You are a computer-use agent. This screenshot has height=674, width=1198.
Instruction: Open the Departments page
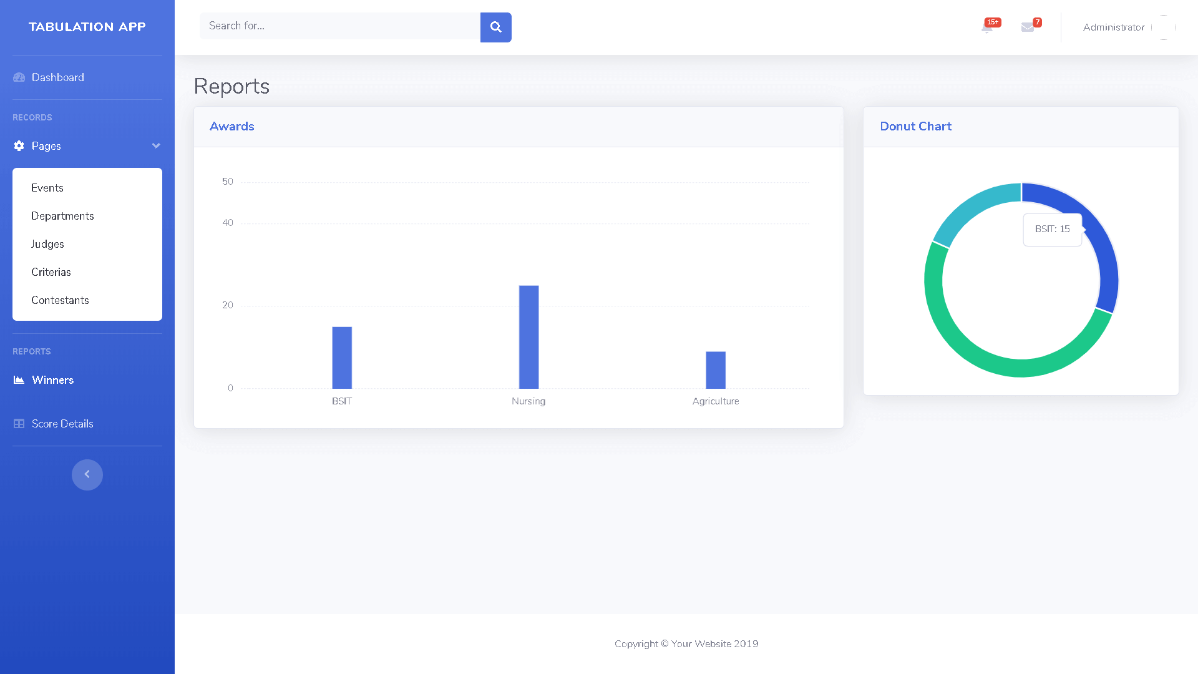coord(62,215)
